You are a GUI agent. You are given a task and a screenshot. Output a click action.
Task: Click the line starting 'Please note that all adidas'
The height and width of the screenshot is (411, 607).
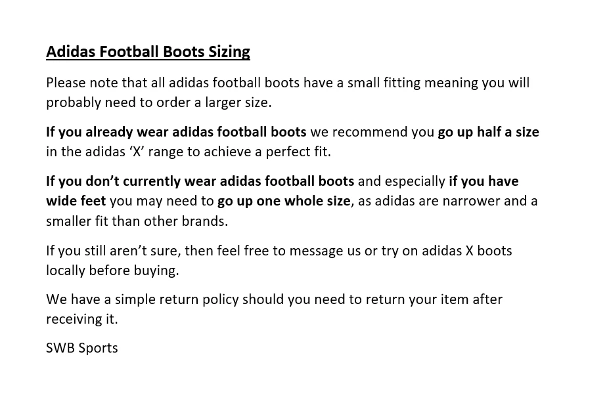click(288, 83)
